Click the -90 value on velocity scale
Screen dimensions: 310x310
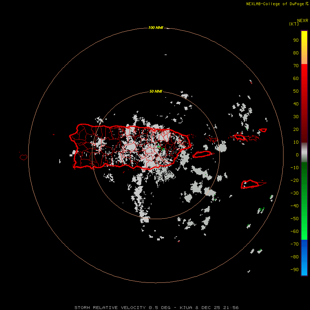(294, 270)
